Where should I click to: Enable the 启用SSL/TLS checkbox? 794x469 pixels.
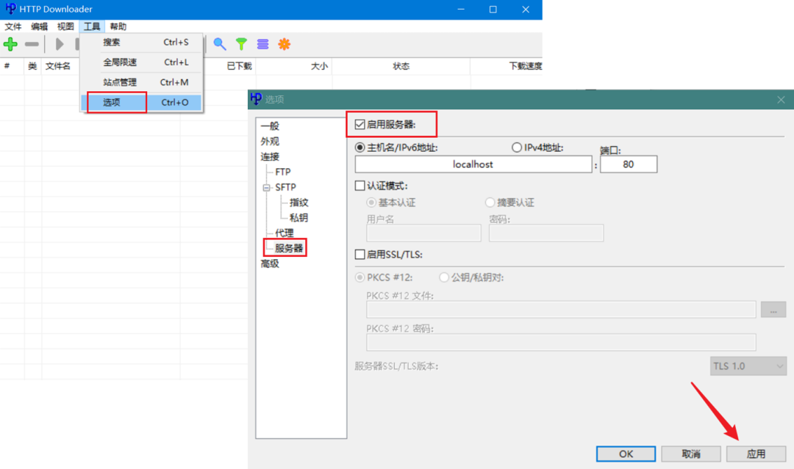tap(360, 254)
